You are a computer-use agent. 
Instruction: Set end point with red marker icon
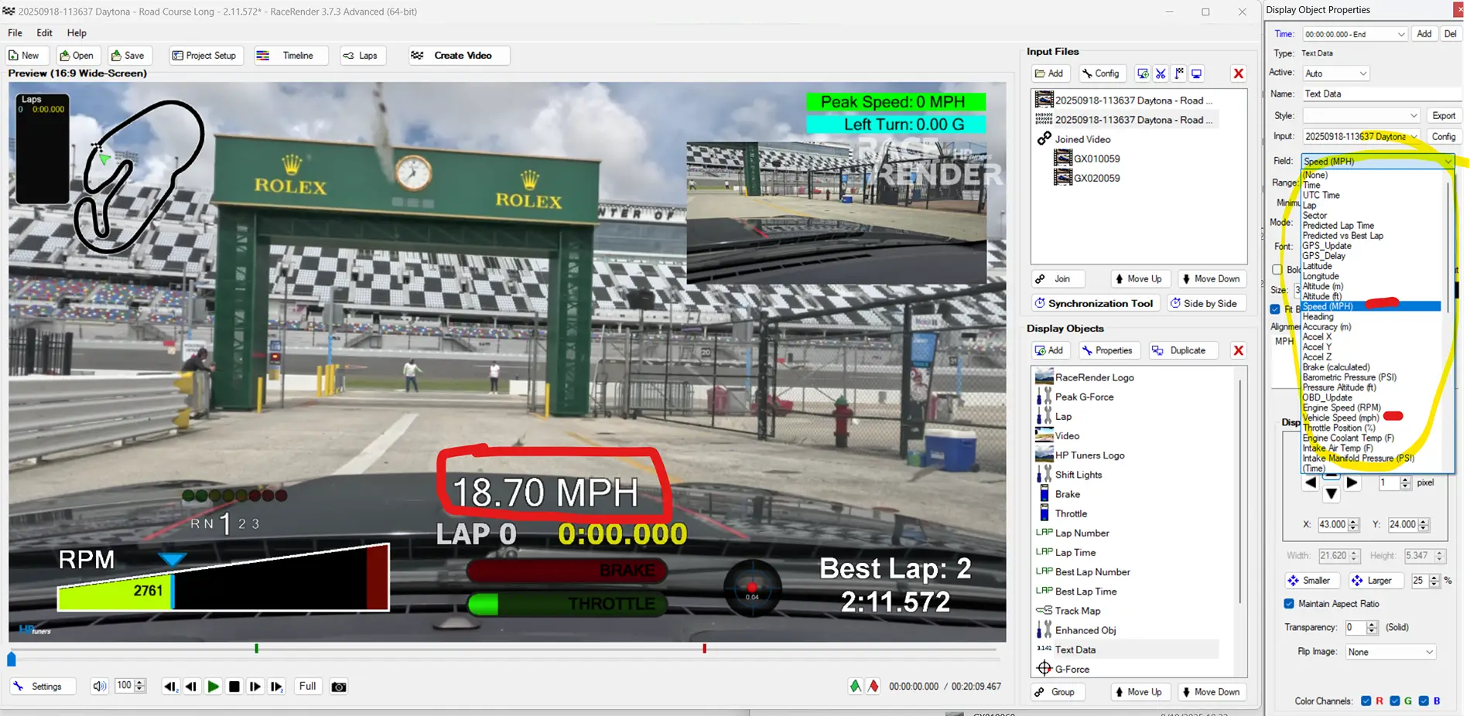[873, 687]
